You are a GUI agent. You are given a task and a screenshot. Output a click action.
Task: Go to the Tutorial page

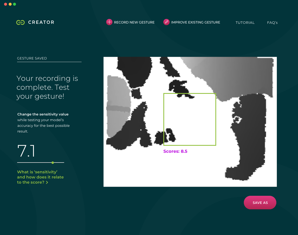pos(245,22)
